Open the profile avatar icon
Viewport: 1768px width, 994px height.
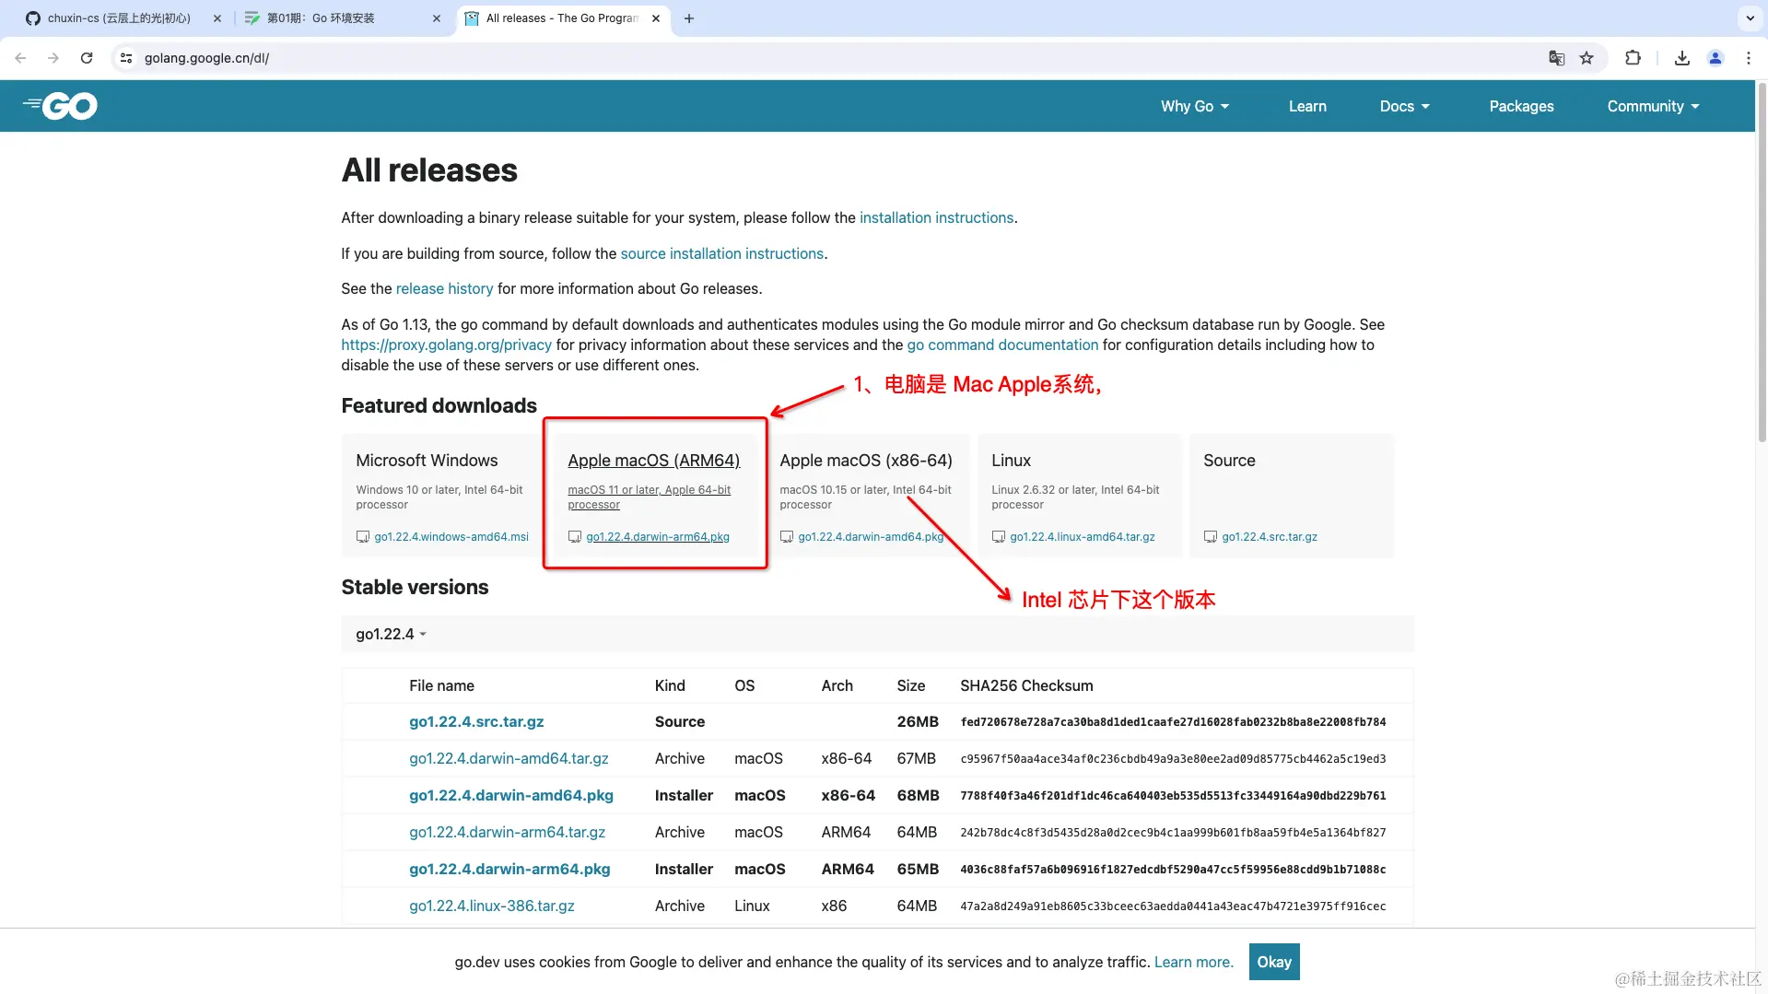(1715, 58)
